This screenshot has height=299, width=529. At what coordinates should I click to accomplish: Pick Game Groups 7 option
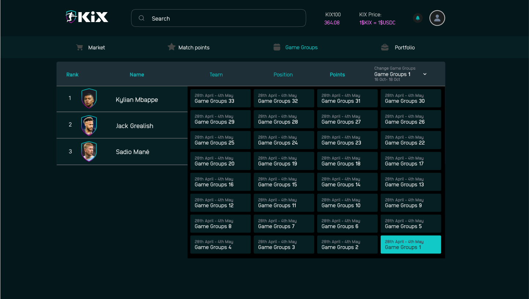point(284,224)
